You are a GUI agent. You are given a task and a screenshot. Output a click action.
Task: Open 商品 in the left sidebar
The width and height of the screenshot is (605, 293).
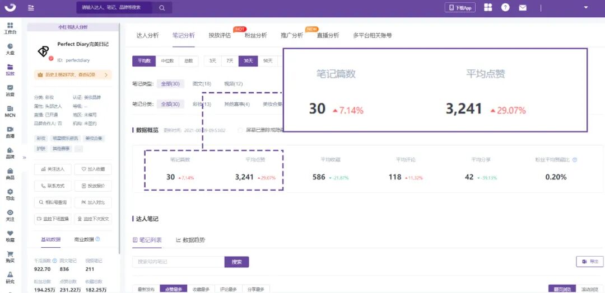[10, 174]
